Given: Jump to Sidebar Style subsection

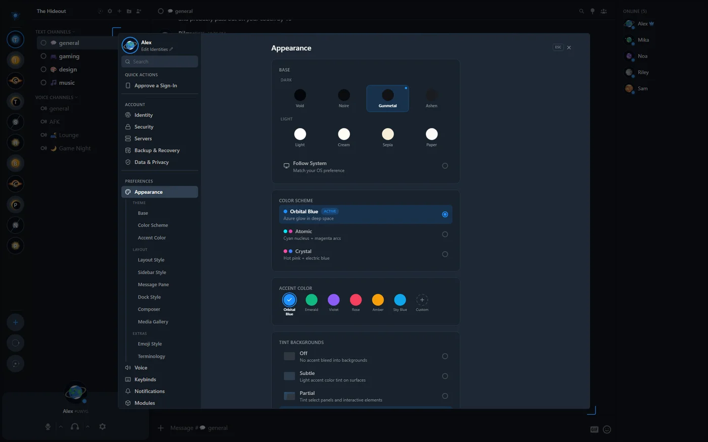Looking at the screenshot, I should click(x=152, y=272).
